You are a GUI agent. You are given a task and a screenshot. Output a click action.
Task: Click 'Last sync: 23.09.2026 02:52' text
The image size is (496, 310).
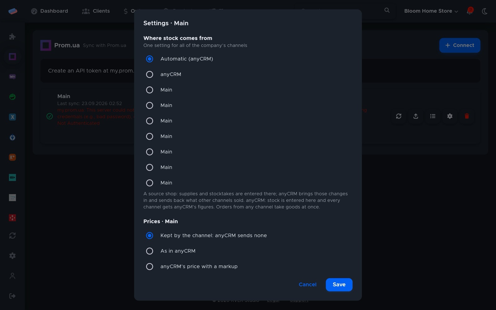point(90,104)
